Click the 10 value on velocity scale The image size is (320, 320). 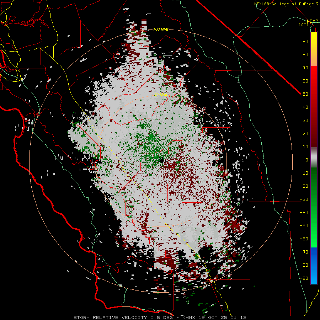(305, 147)
